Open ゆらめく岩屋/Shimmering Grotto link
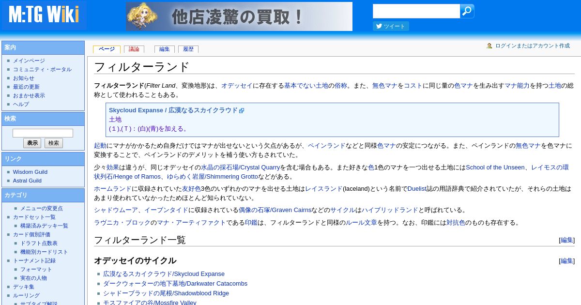This screenshot has width=581, height=305. click(x=213, y=177)
